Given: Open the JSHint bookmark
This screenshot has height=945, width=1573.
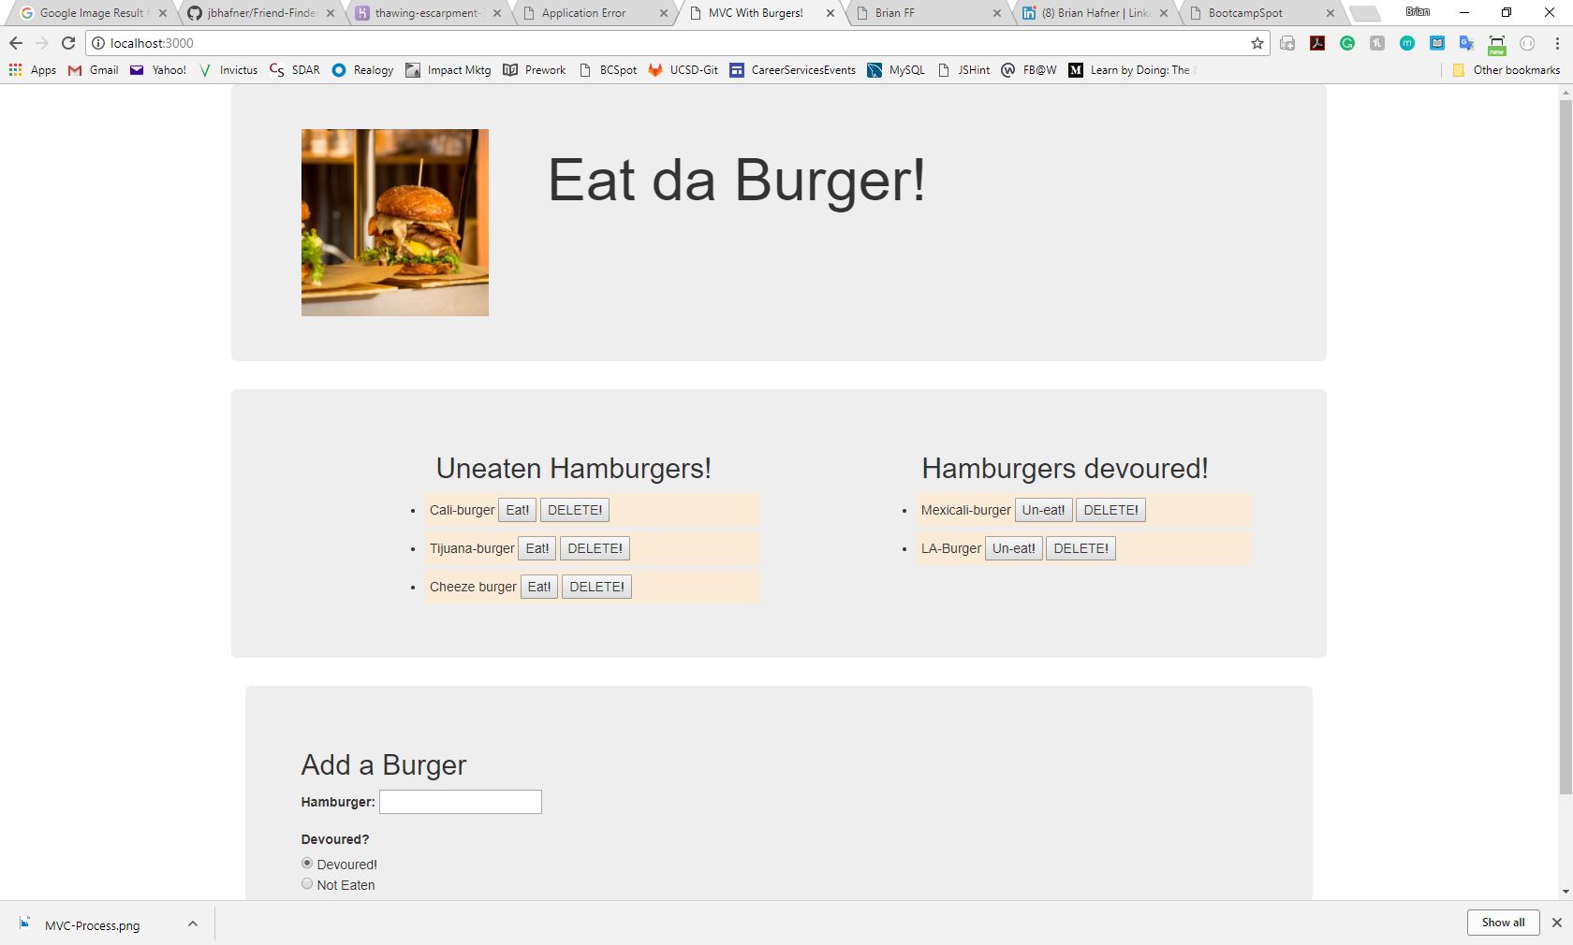Looking at the screenshot, I should 963,70.
